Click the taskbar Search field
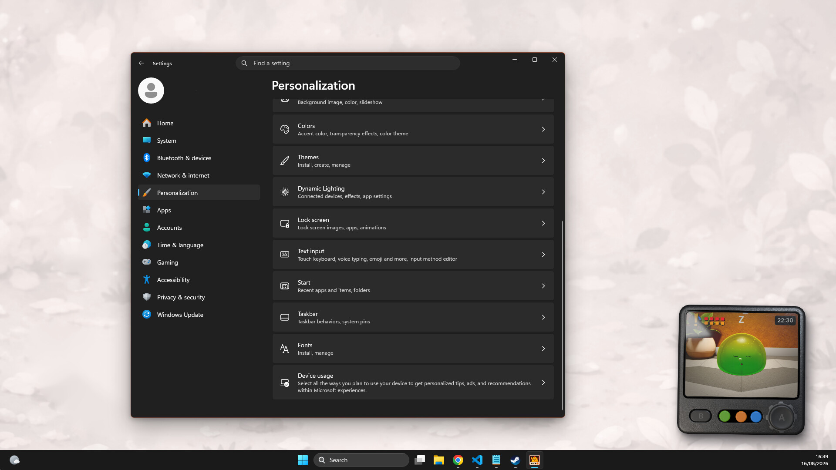 coord(361,460)
